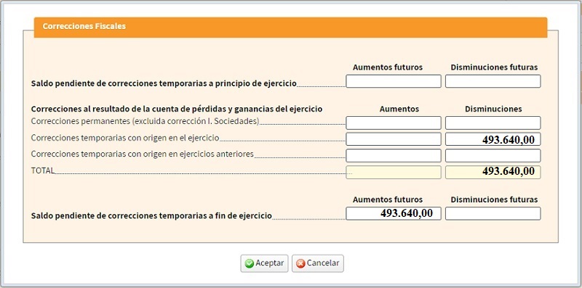Click the TOTAL Aumentos read-only field
The width and height of the screenshot is (582, 288).
(x=394, y=172)
